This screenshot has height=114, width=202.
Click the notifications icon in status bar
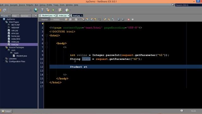pos(181,111)
